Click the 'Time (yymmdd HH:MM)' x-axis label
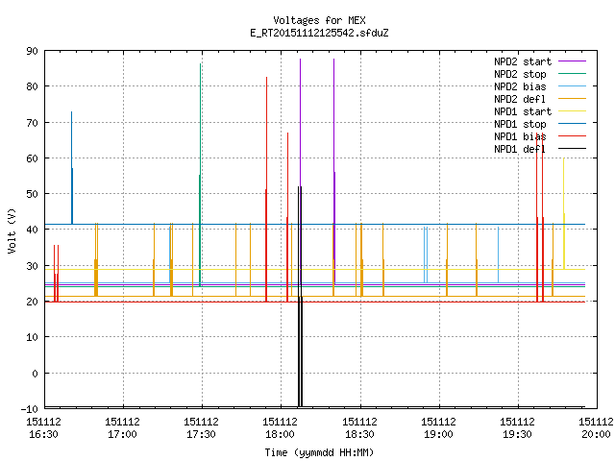615x461 pixels. click(x=319, y=452)
